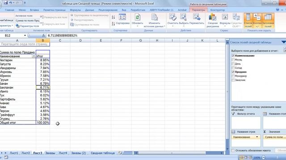Open the Наименование dropdown in Названия строк area
286x160 pixels.
coord(257,137)
